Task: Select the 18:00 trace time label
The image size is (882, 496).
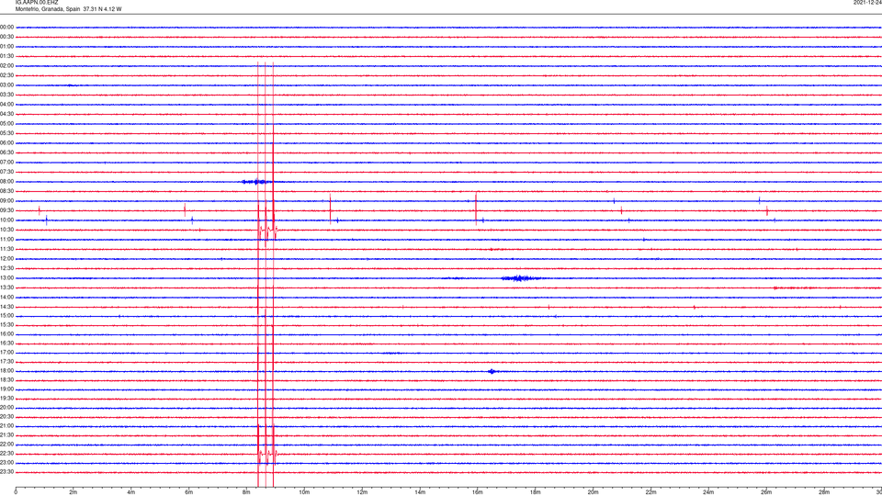Action: (7, 370)
